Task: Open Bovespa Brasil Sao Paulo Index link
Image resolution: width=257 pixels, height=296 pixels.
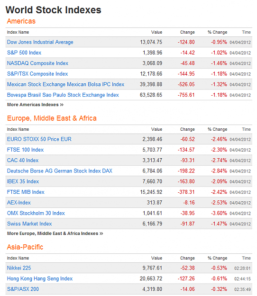Action: click(x=63, y=95)
